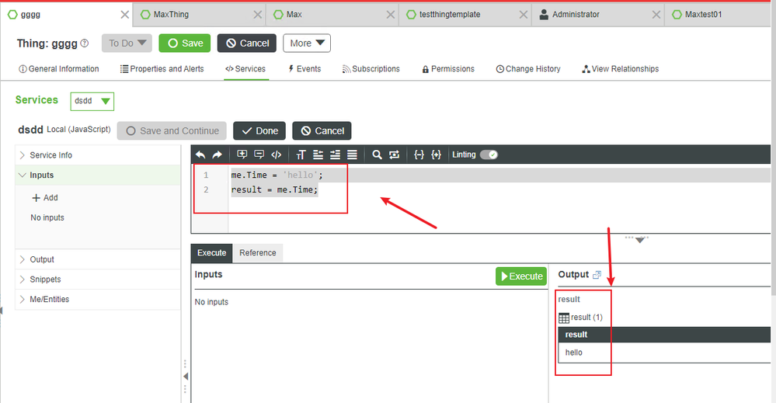Screen dimensions: 776x403
Task: Open View Relationships section
Action: 621,69
